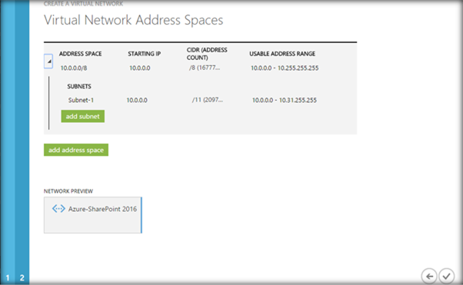The image size is (463, 285).
Task: Add a new subnet
Action: tap(83, 116)
